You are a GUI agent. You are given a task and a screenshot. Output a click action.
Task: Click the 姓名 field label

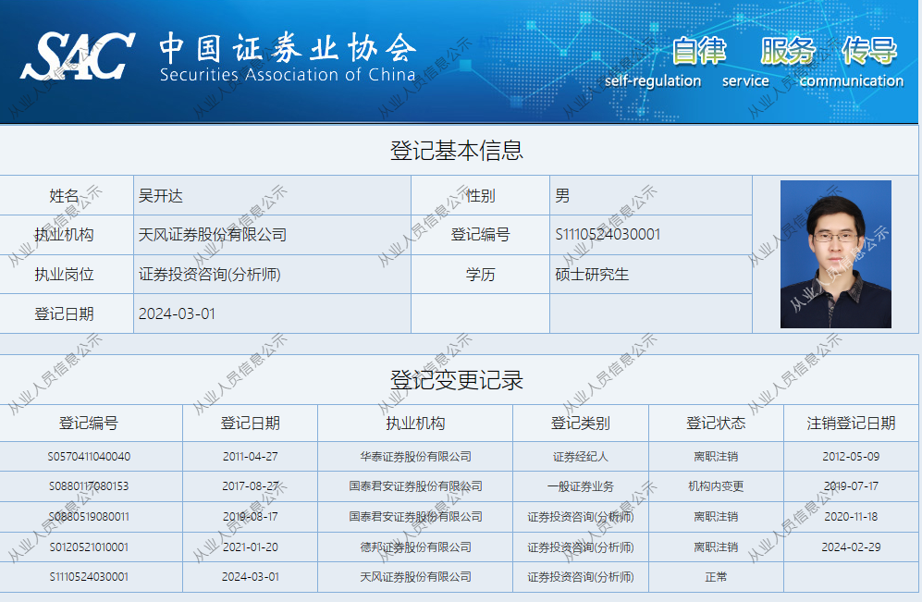pos(64,196)
